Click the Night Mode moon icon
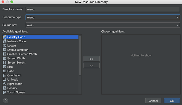Image resolution: width=182 pixels, height=105 pixels. (x=5, y=84)
